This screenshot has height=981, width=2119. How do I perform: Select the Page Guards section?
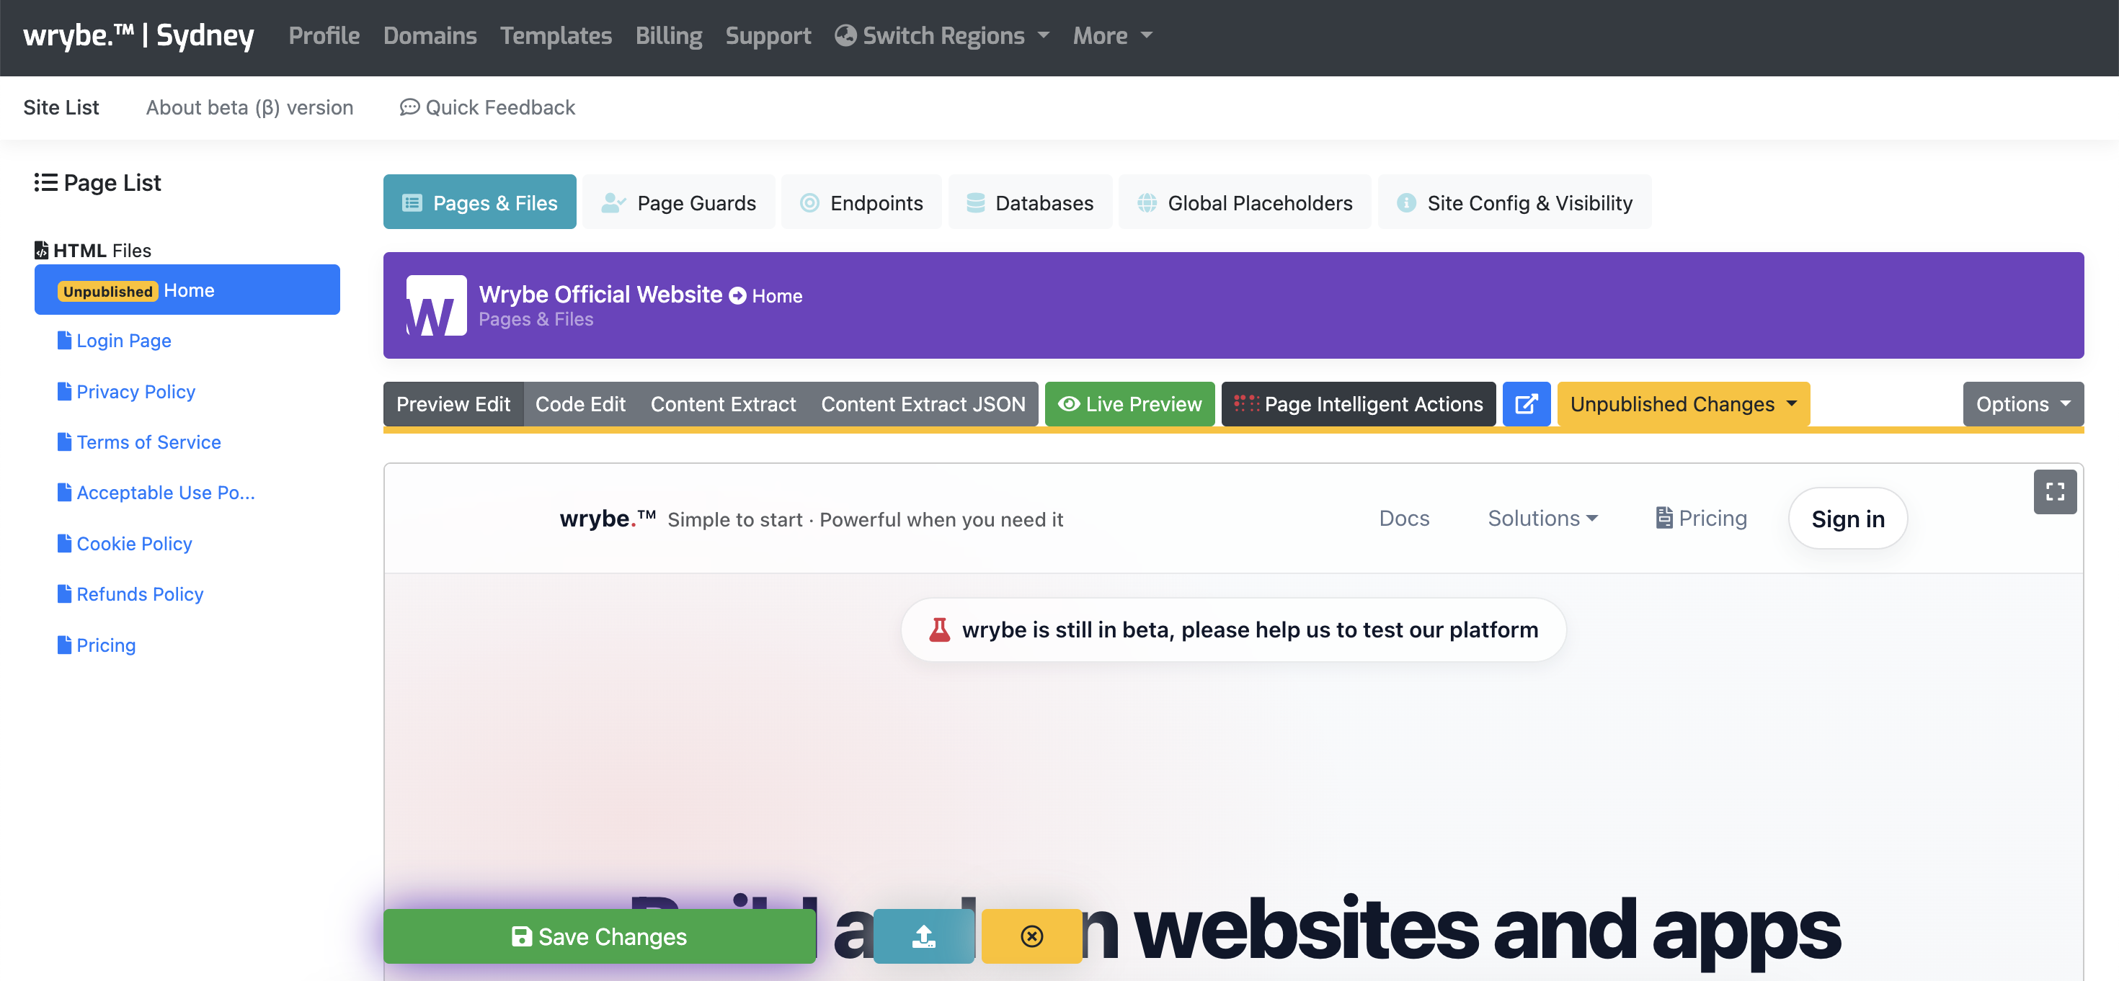[x=680, y=202]
